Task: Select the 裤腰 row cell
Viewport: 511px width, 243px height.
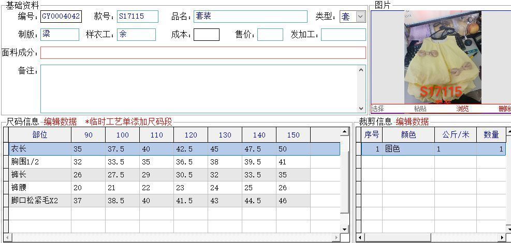Action: click(40, 188)
